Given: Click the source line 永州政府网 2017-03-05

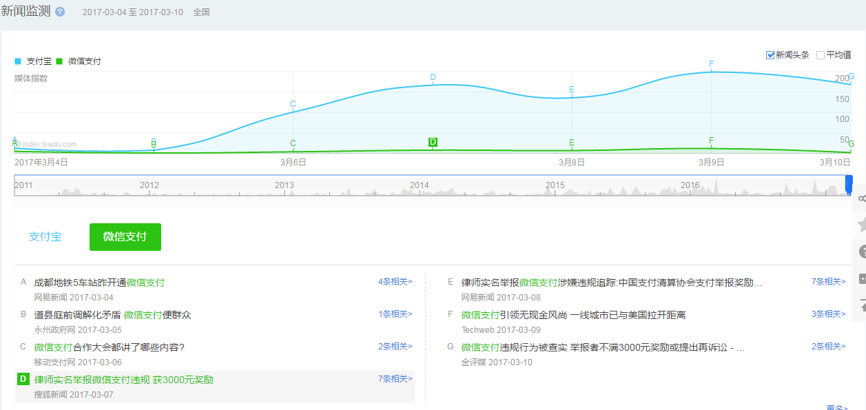Looking at the screenshot, I should pyautogui.click(x=78, y=330).
